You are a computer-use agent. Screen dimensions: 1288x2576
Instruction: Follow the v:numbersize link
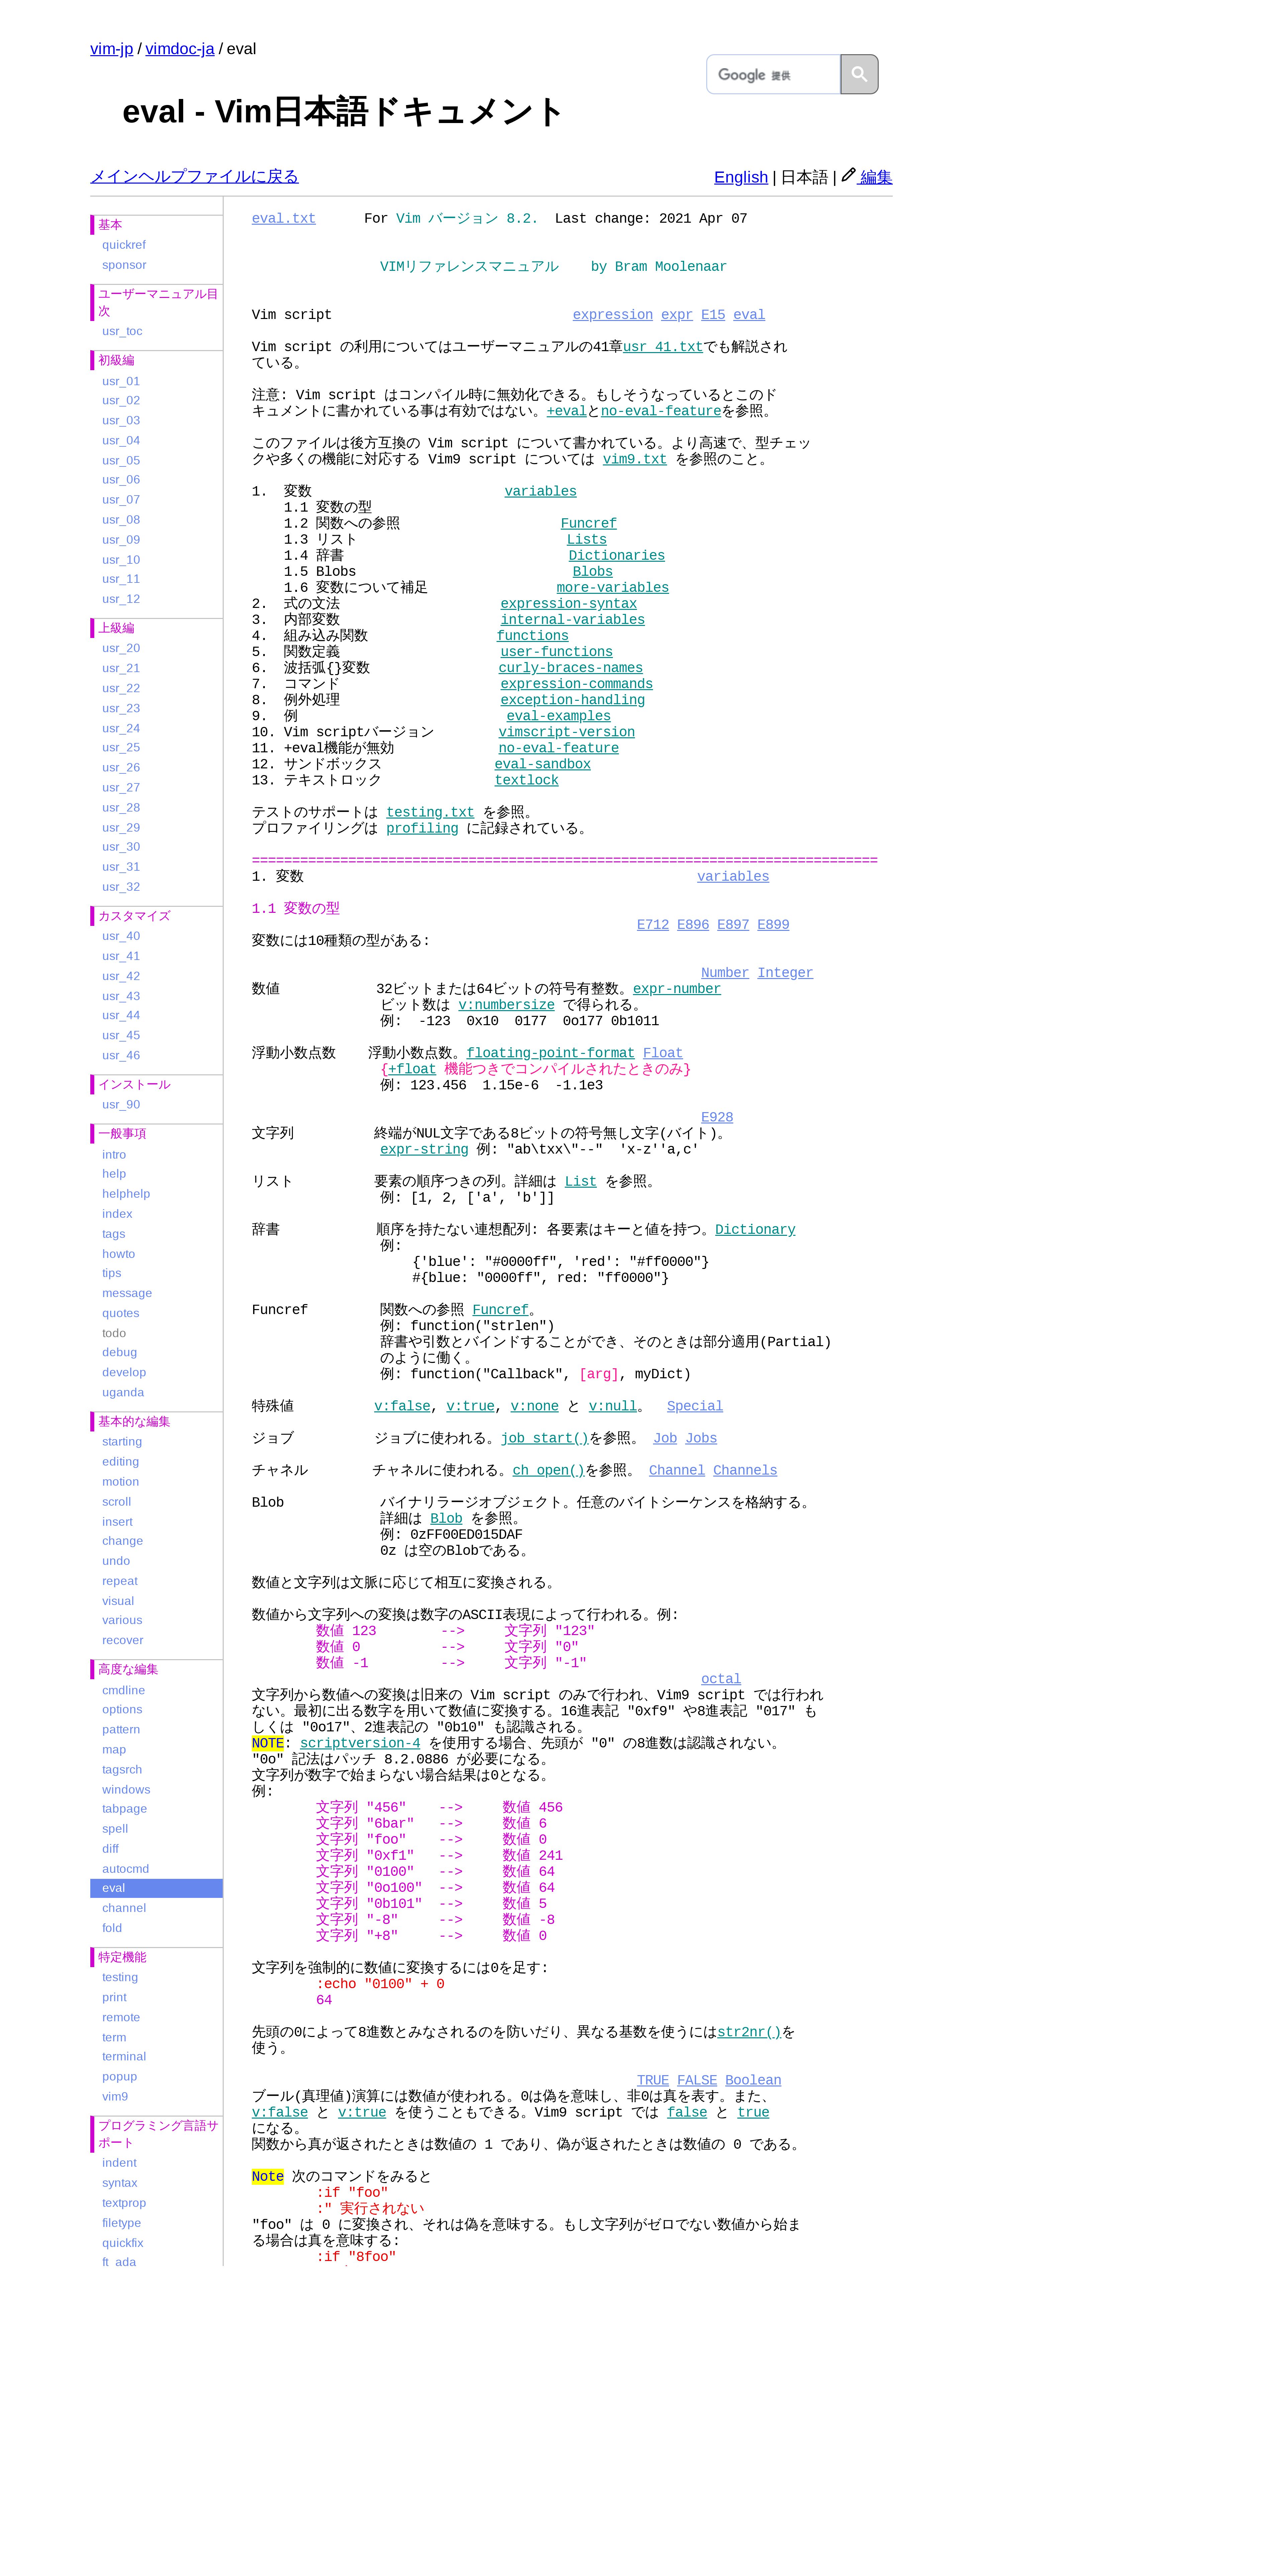click(507, 1005)
